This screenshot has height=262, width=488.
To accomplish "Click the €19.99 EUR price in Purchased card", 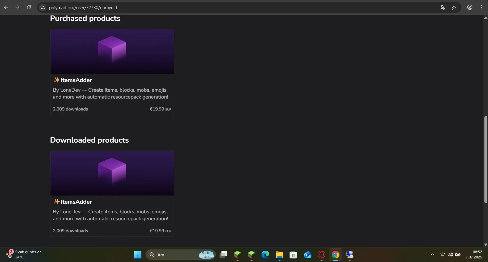I will [160, 109].
